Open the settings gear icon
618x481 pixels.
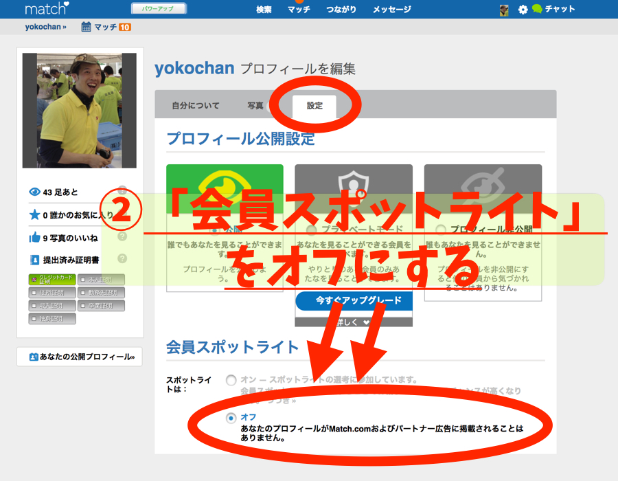pos(523,10)
